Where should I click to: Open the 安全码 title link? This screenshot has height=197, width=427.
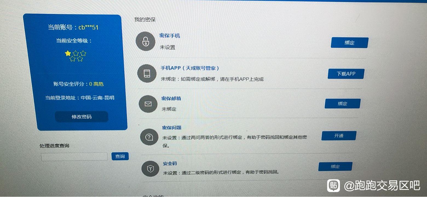point(170,164)
